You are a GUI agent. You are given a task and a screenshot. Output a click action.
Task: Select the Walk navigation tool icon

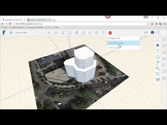(x=158, y=51)
